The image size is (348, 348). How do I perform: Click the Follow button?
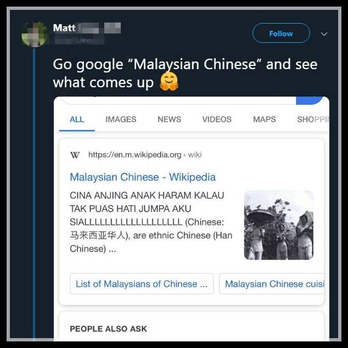click(x=281, y=33)
